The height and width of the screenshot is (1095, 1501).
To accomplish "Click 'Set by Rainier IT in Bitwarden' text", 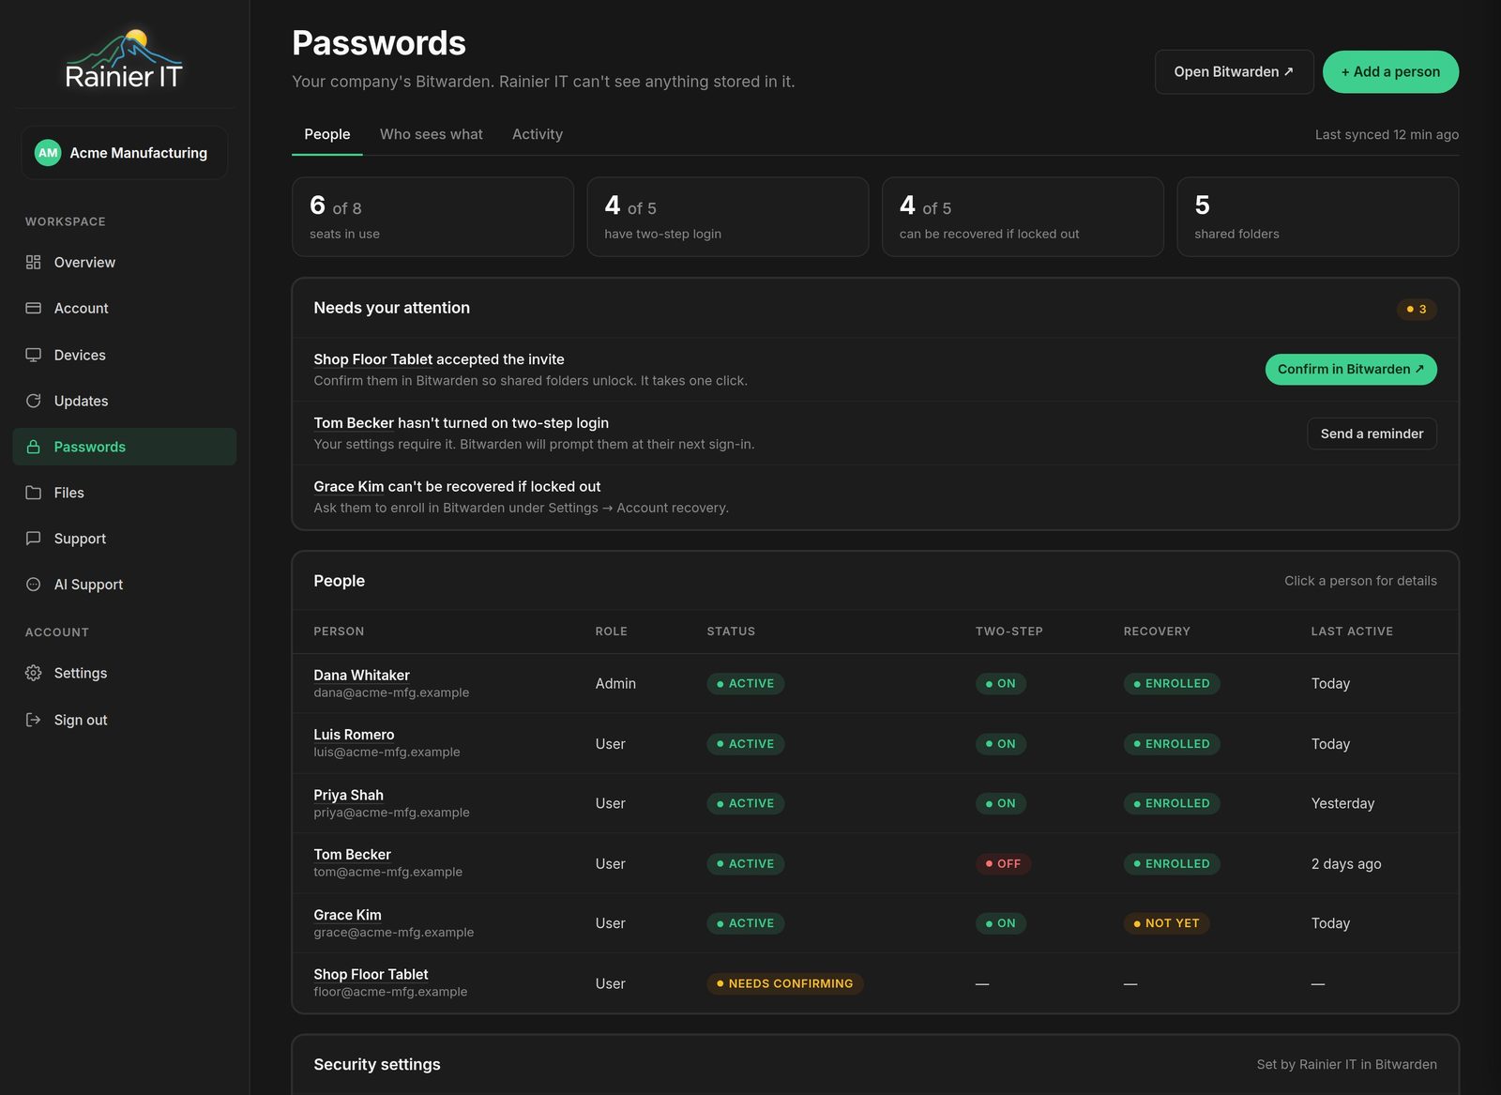I will click(1346, 1065).
